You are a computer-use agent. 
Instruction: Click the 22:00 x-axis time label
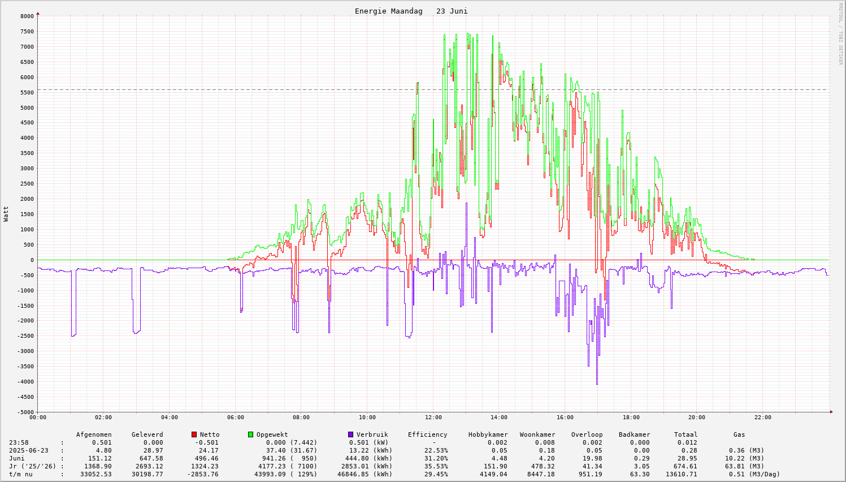(x=762, y=418)
